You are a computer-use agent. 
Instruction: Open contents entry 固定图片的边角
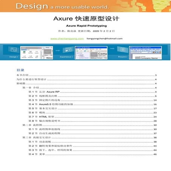(92, 100)
